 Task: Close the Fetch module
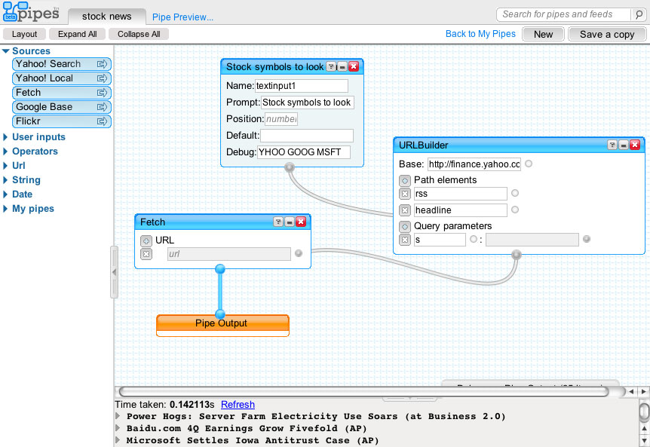[x=301, y=222]
